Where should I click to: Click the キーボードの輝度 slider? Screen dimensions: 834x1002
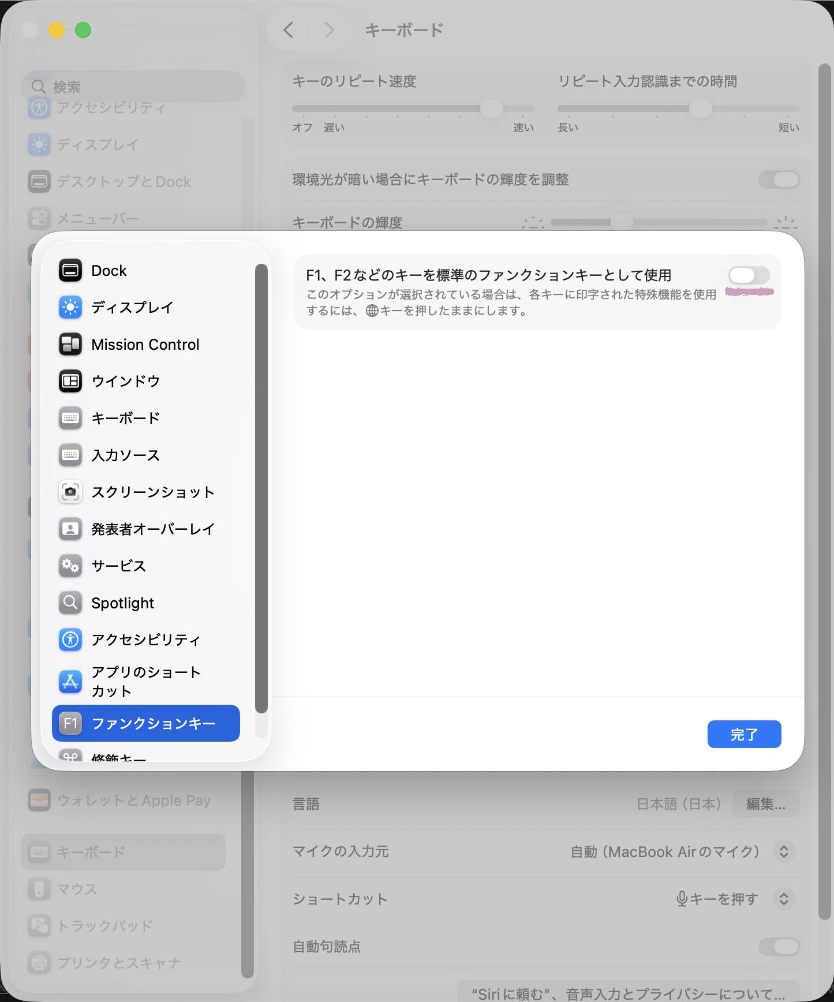pos(659,222)
